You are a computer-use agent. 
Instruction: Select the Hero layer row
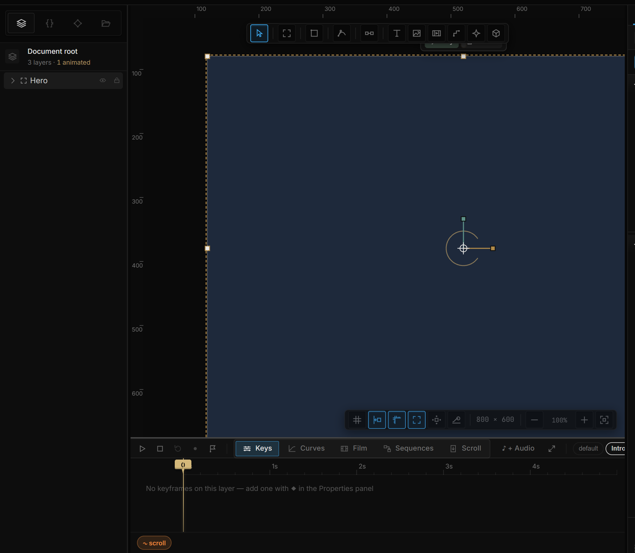[63, 81]
